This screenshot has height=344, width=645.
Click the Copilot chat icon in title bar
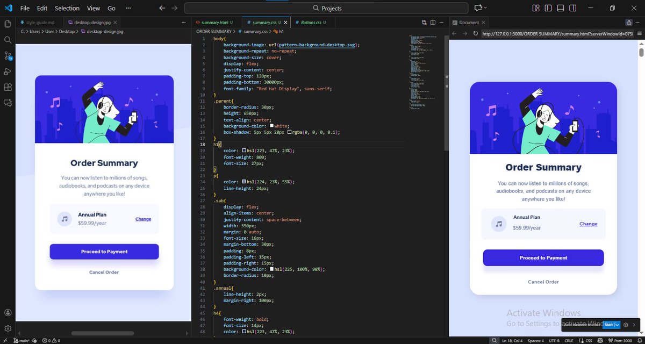(477, 8)
